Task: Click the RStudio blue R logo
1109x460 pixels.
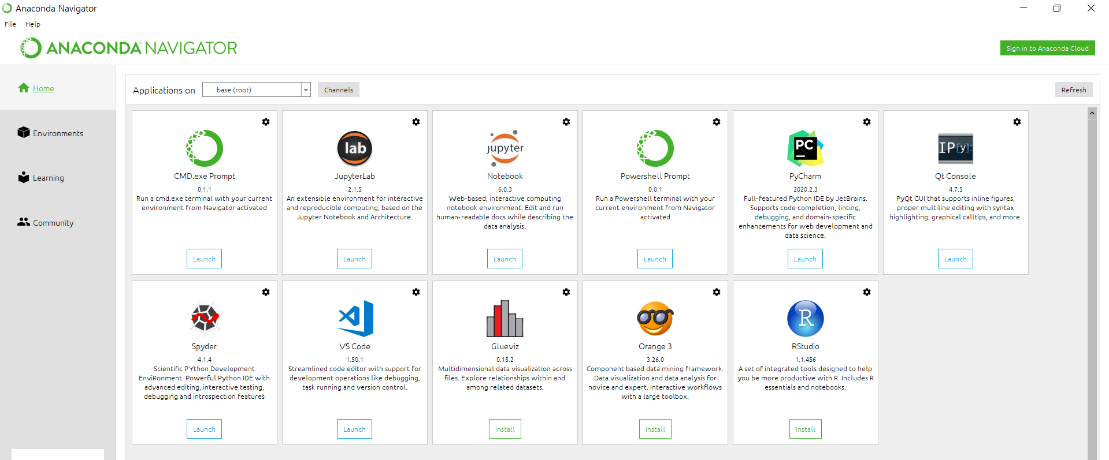Action: pyautogui.click(x=806, y=318)
